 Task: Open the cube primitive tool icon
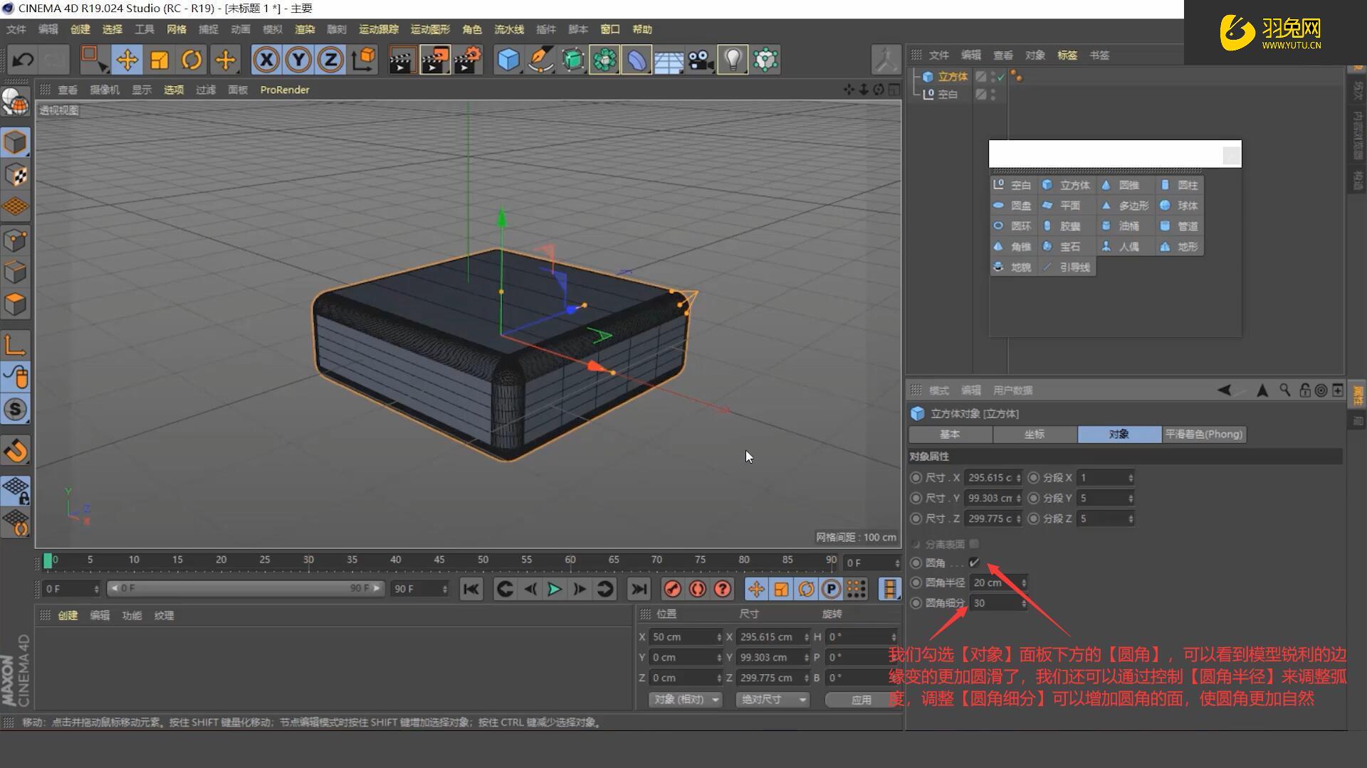[508, 60]
